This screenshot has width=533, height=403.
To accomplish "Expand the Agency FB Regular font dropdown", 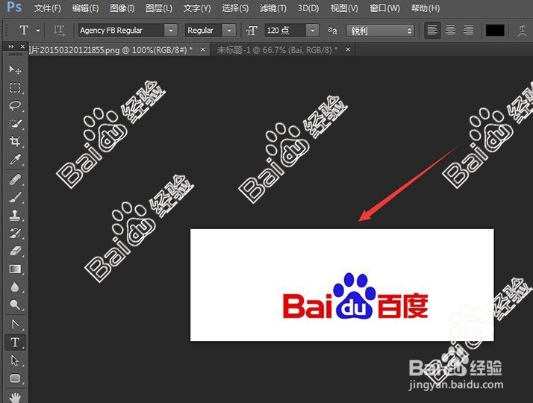I will pyautogui.click(x=171, y=31).
